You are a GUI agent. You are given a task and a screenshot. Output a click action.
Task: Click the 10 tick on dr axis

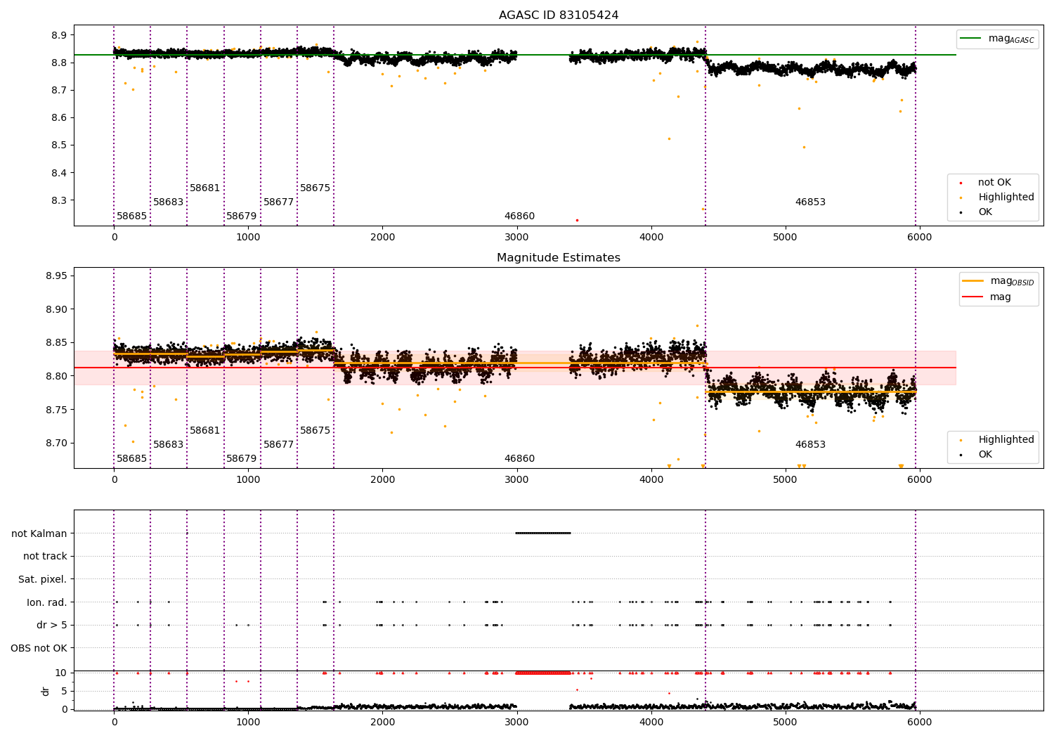pos(61,673)
